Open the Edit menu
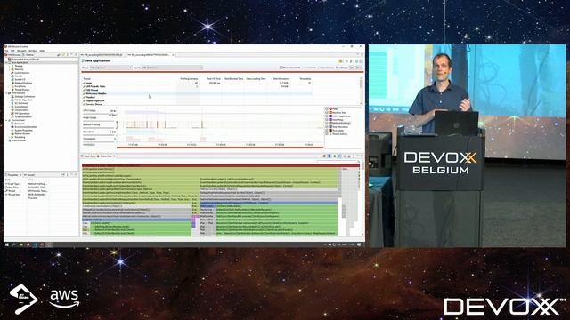Viewport: 570px width, 320px height. pos(12,51)
